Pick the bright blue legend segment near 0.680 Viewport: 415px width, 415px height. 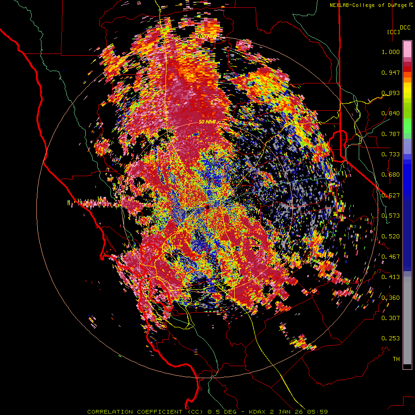coord(407,178)
